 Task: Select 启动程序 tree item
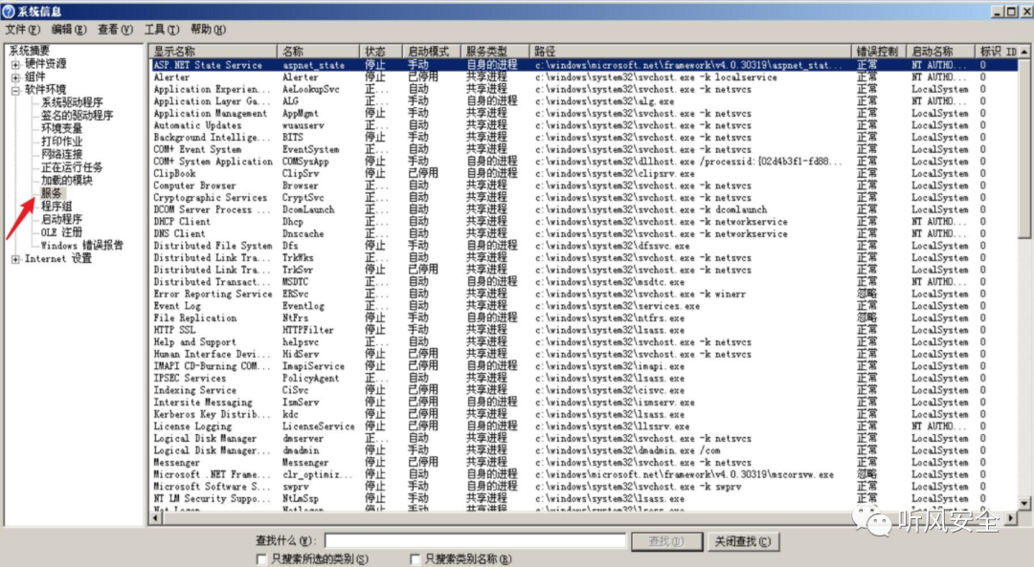click(x=61, y=219)
